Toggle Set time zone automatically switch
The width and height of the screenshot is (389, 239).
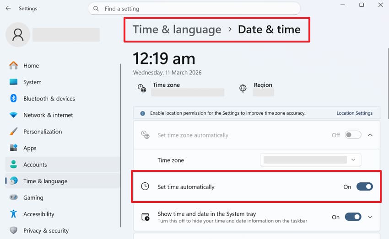pos(353,135)
